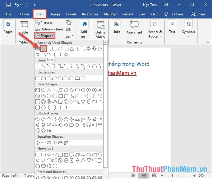Select the Line Arrow in Lines section
212x179 pixels.
coord(44,66)
